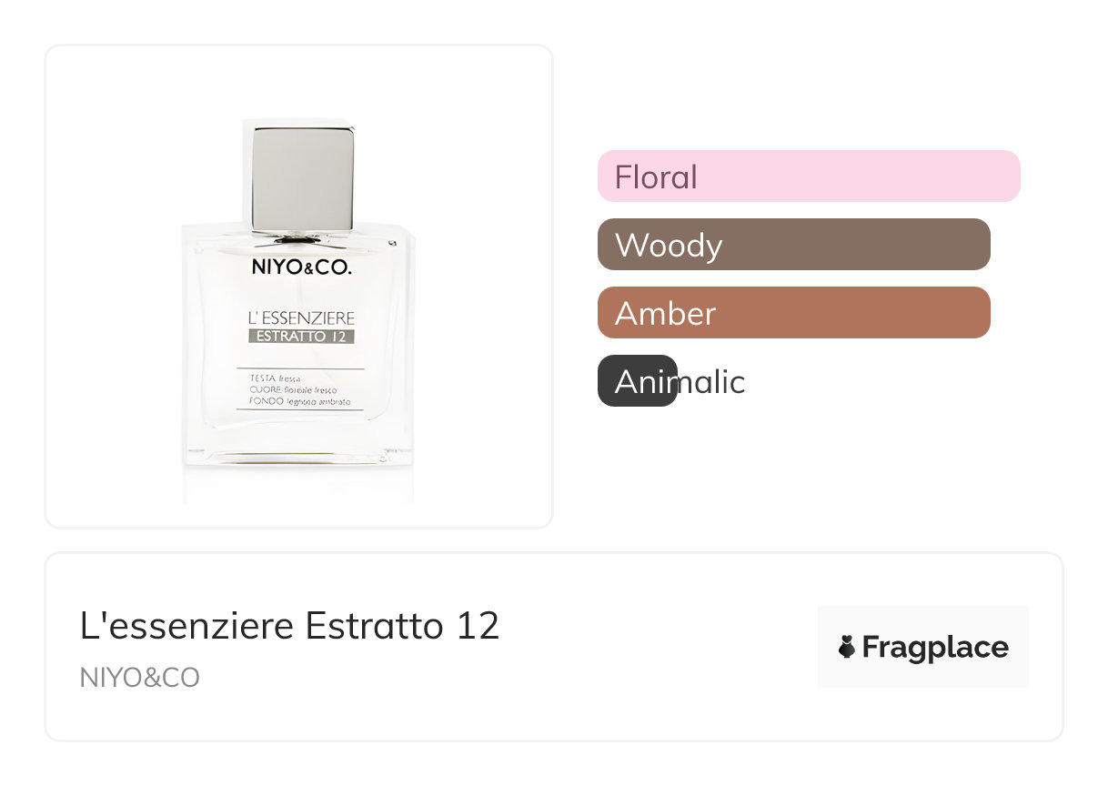The image size is (1108, 786).
Task: Open the Fragplace wordmark link
Action: (x=934, y=648)
